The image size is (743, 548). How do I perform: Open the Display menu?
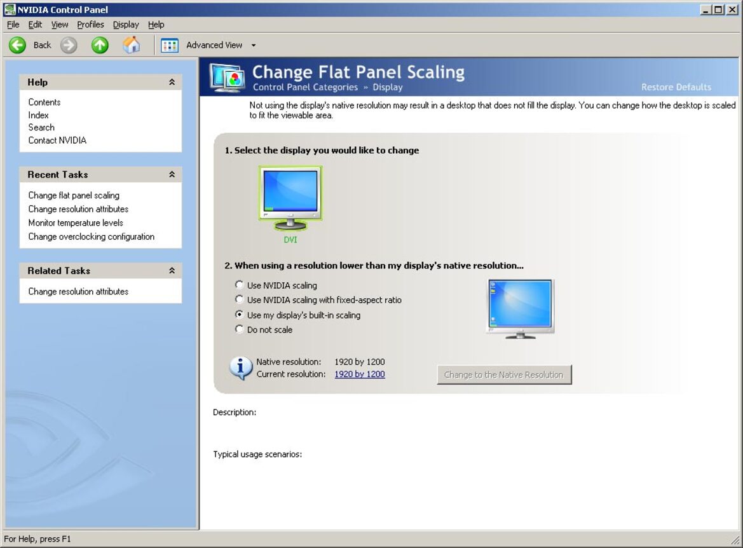(126, 25)
